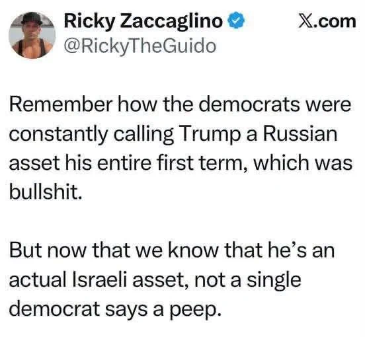Open Ricky Zaccaglino's profile avatar photo
This screenshot has width=365, height=337.
pyautogui.click(x=32, y=35)
